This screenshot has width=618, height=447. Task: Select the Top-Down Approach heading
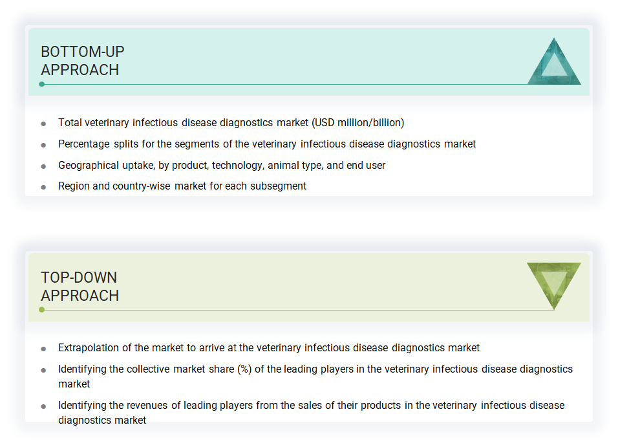(x=80, y=287)
